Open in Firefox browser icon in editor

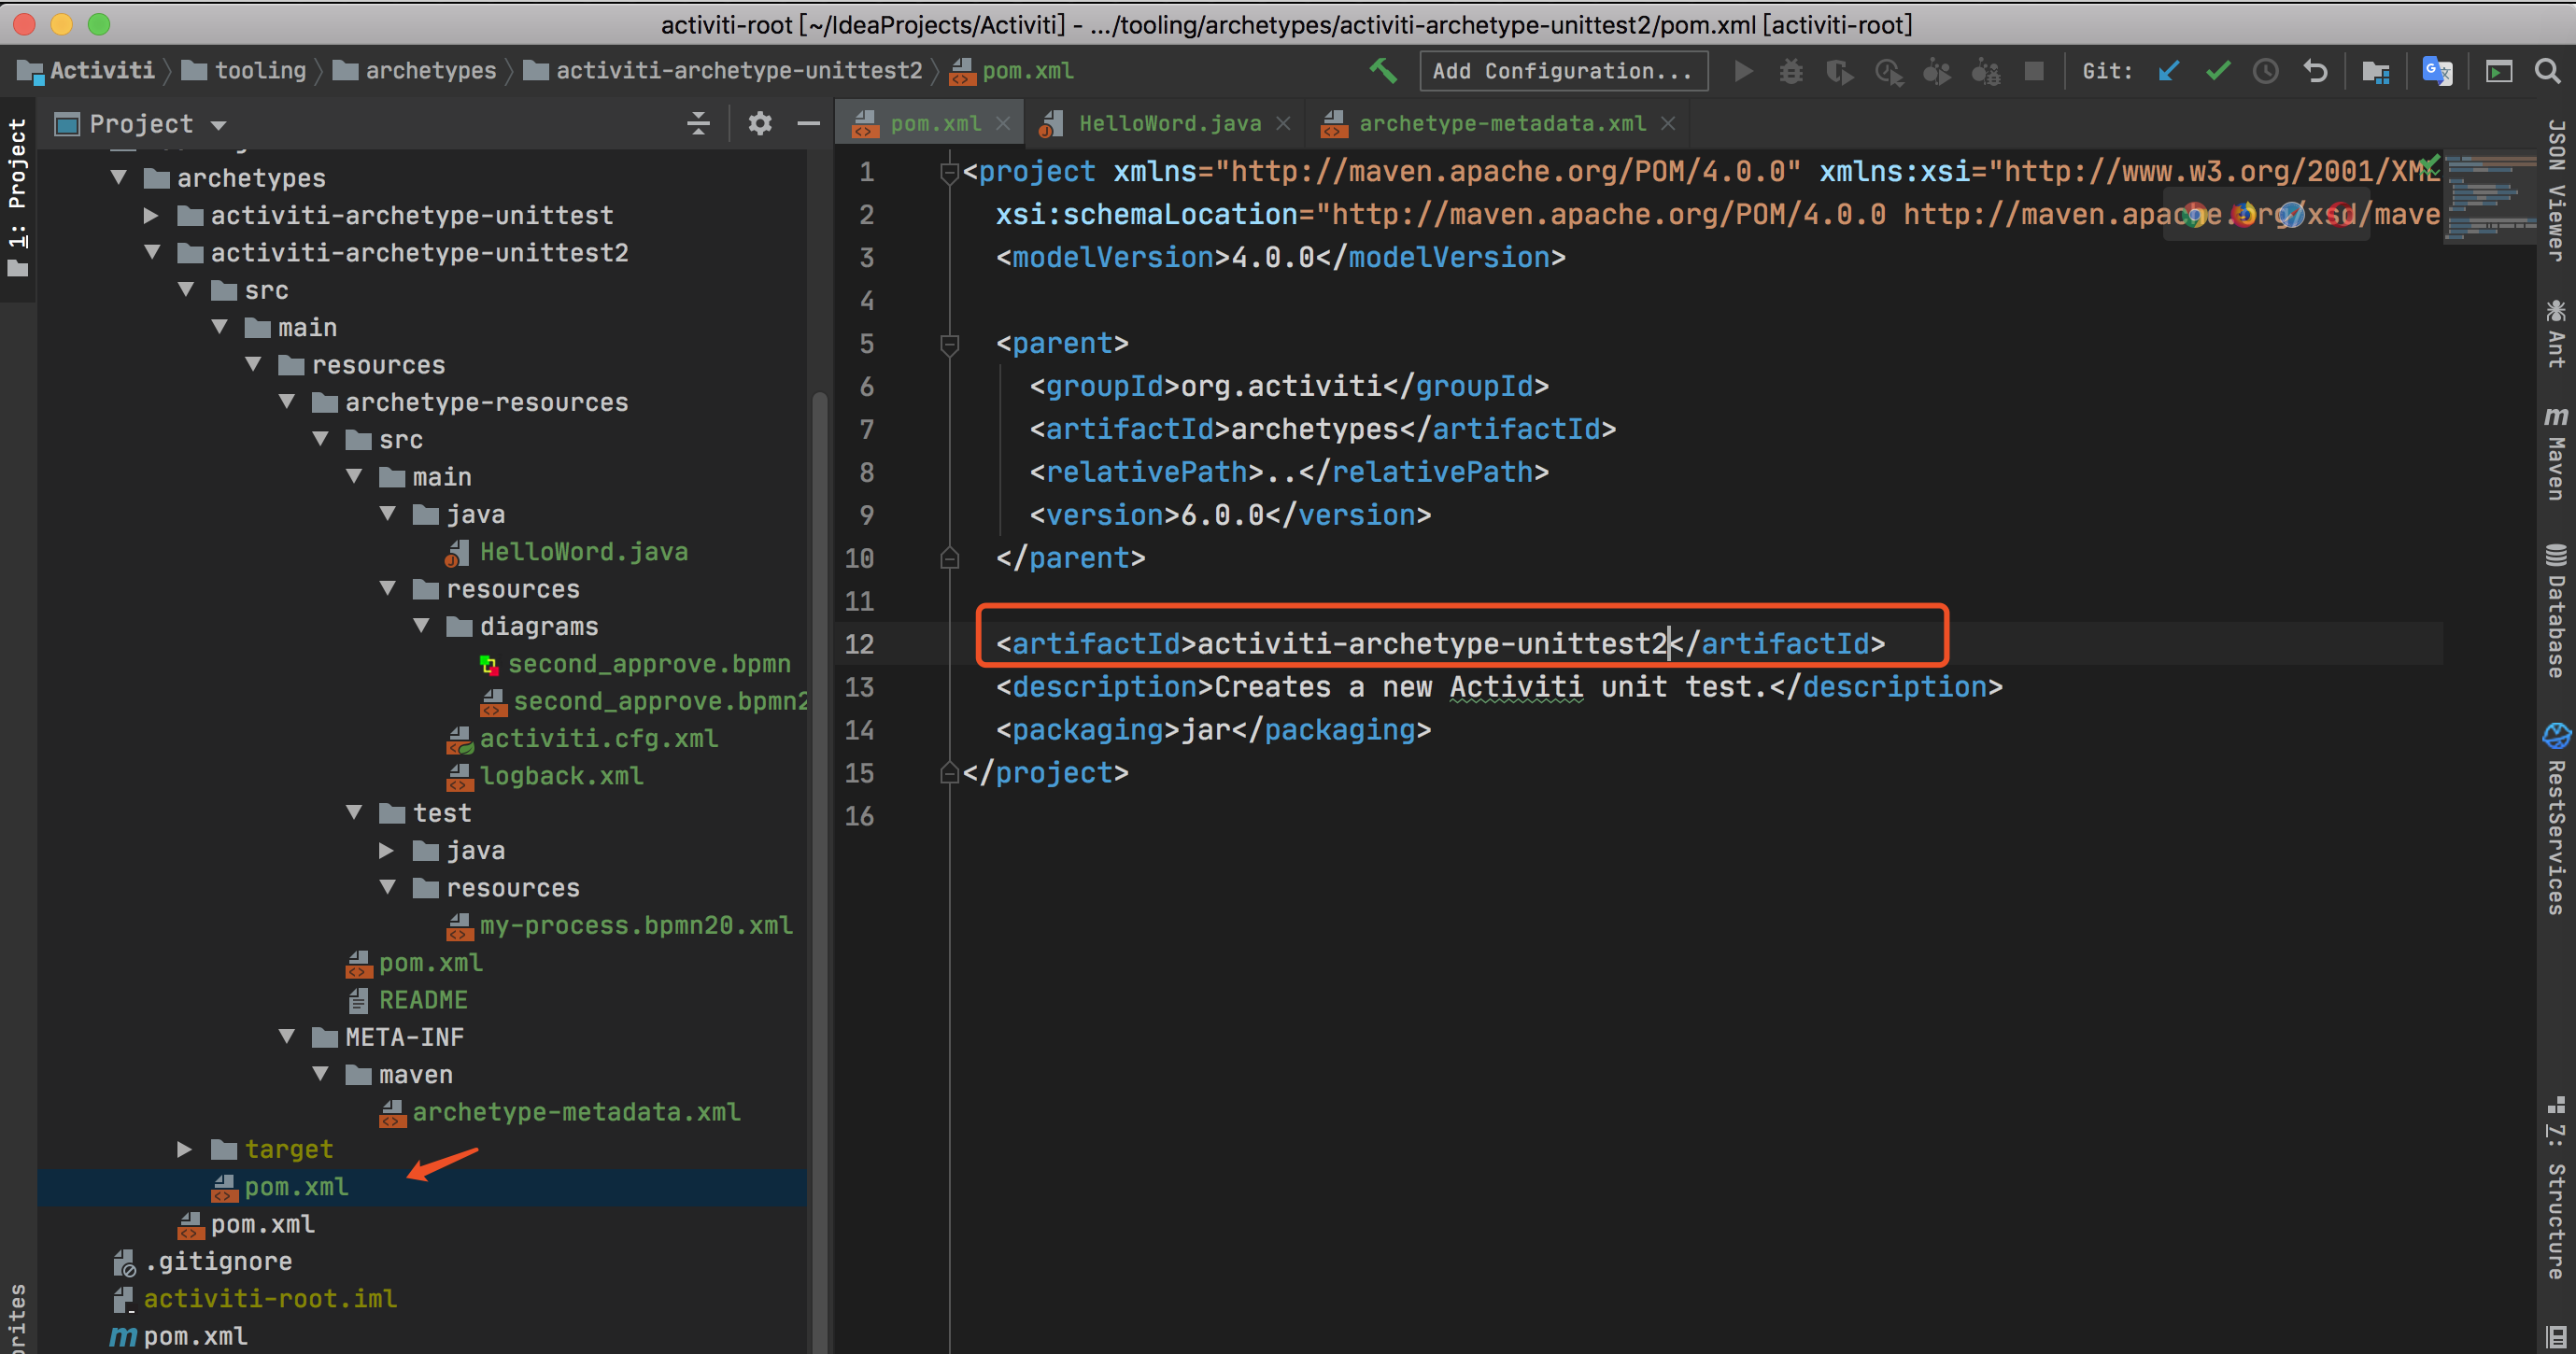point(2243,214)
